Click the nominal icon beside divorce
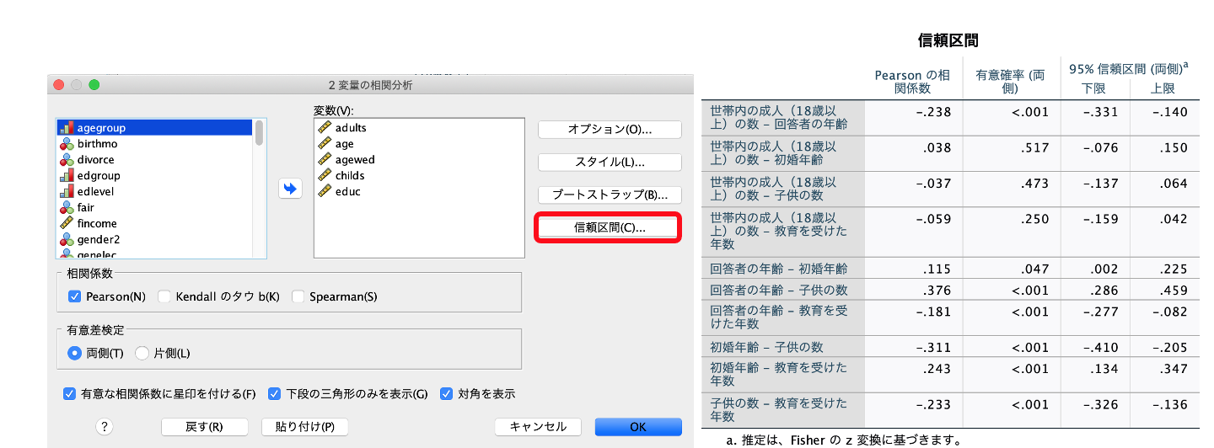This screenshot has width=1214, height=448. pyautogui.click(x=67, y=160)
